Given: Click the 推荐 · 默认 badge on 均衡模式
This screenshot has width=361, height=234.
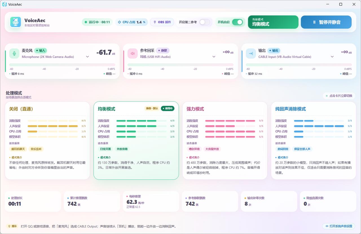Looking at the screenshot, I should 152,109.
